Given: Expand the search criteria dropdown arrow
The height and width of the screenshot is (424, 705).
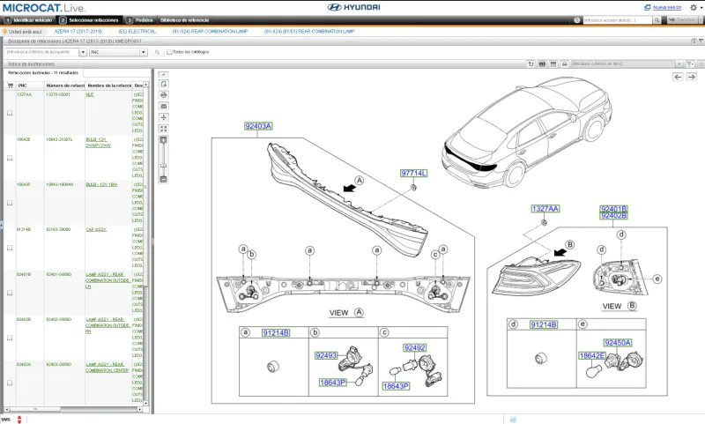Looking at the screenshot, I should point(85,52).
